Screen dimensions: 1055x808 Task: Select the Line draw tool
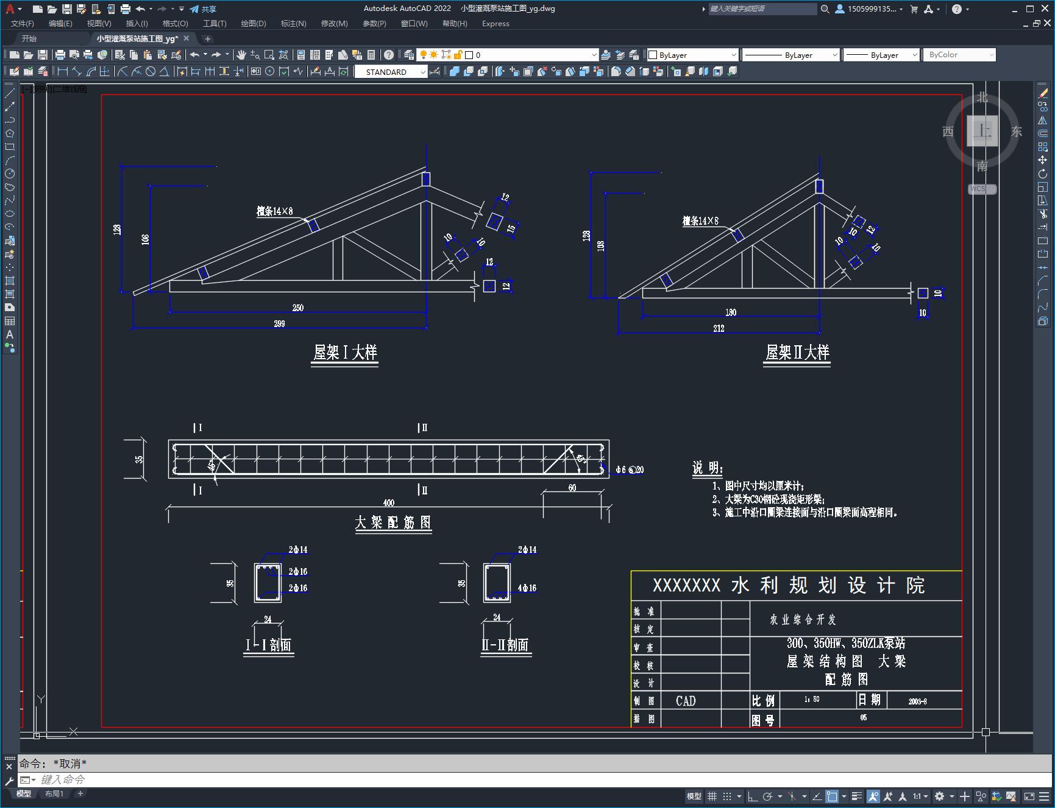[x=10, y=93]
